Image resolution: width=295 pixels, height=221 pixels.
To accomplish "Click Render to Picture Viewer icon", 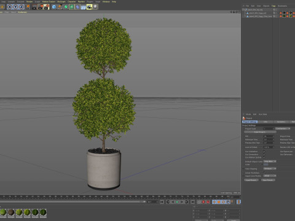I will click(x=41, y=7).
